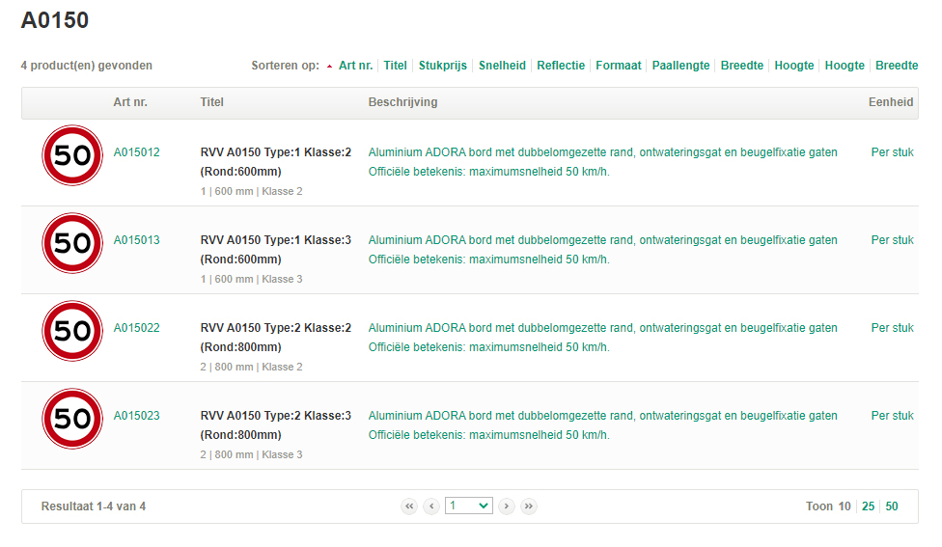The image size is (942, 547).
Task: Open article number A015013
Action: 136,240
